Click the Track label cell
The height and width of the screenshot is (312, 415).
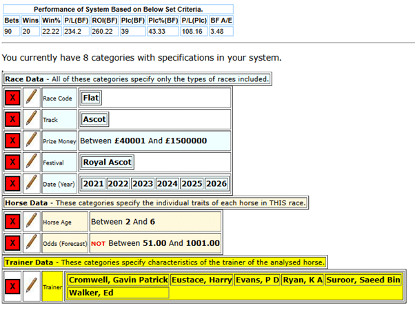coord(59,120)
